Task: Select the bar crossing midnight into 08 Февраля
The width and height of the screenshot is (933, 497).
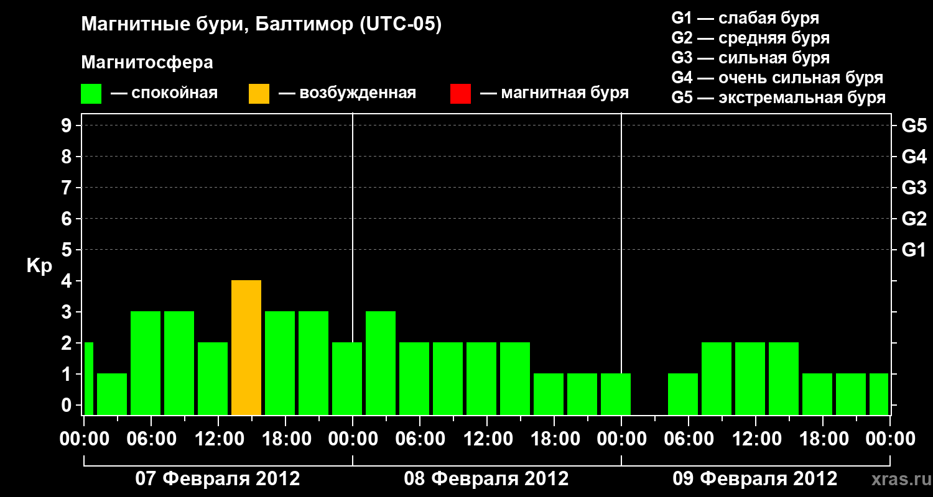Action: point(347,379)
